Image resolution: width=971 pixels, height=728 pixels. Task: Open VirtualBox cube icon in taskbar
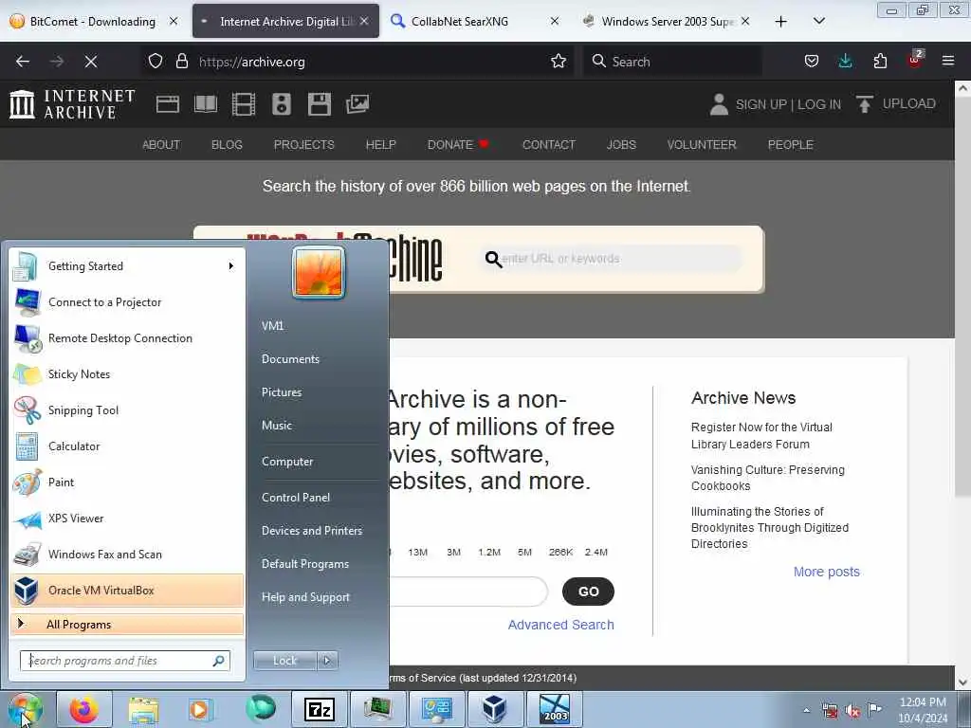point(494,709)
